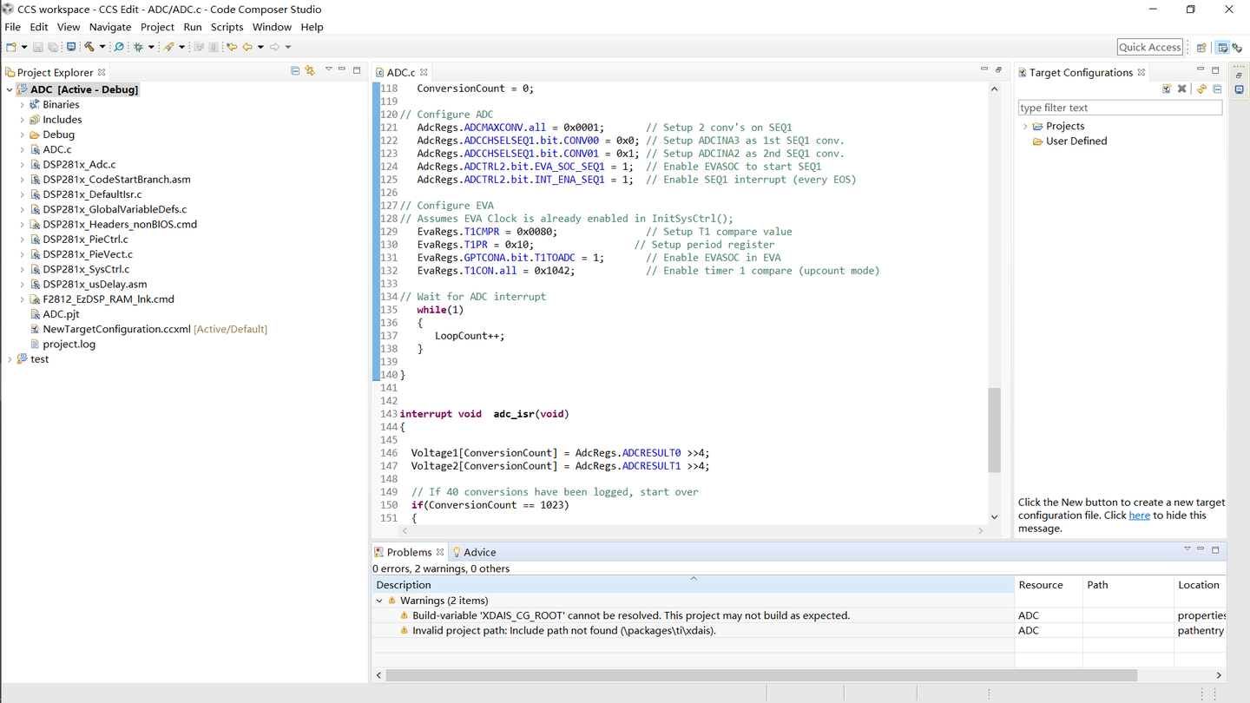Viewport: 1250px width, 703px height.
Task: Click the Build hammer icon in toolbar
Action: coord(89,47)
